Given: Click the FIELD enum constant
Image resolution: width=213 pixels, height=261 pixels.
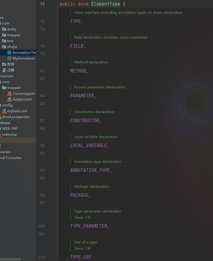Looking at the screenshot, I should point(77,46).
